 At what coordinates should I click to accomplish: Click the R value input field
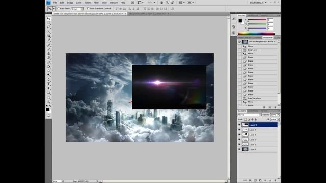click(x=270, y=20)
